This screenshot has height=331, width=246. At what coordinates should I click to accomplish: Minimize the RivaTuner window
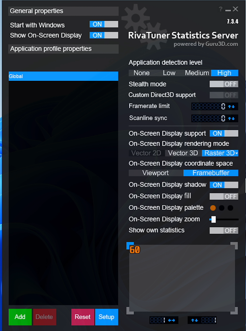coord(228,10)
